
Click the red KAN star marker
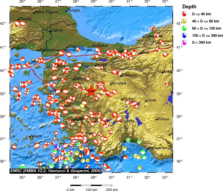click(x=91, y=91)
